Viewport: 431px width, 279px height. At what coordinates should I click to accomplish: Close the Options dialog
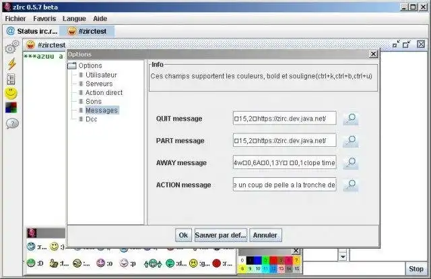pyautogui.click(x=373, y=54)
